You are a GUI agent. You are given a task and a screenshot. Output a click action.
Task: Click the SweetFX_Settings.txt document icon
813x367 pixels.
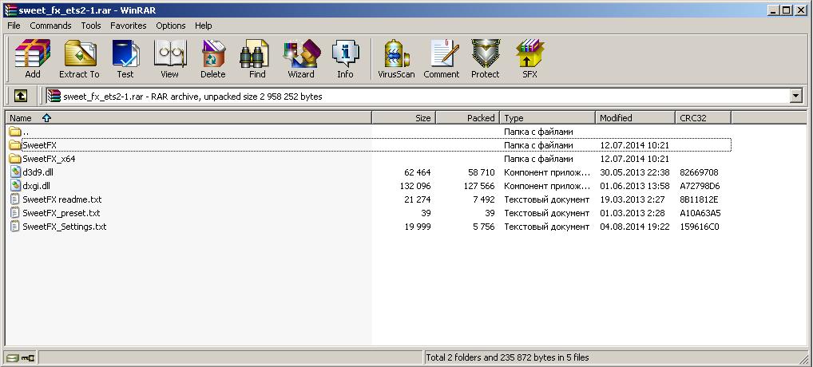coord(15,227)
